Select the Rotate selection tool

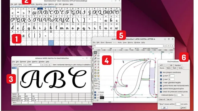(x=98, y=70)
